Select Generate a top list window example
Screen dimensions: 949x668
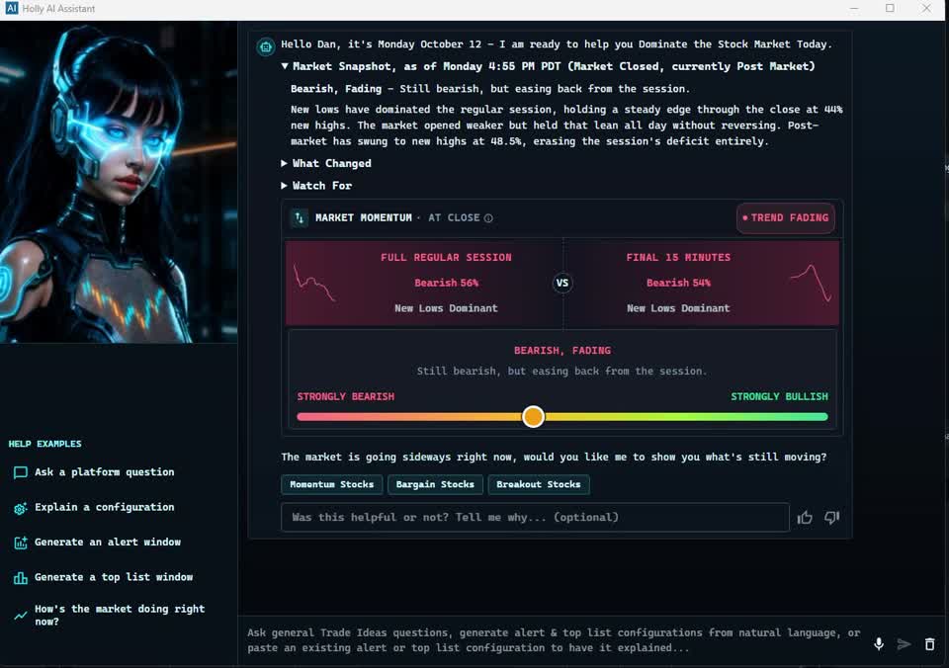[x=113, y=577]
